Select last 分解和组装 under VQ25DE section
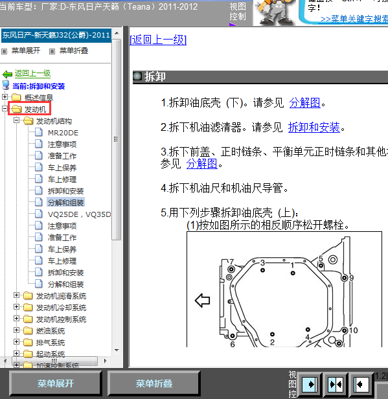Image resolution: width=388 pixels, height=399 pixels. click(x=65, y=284)
